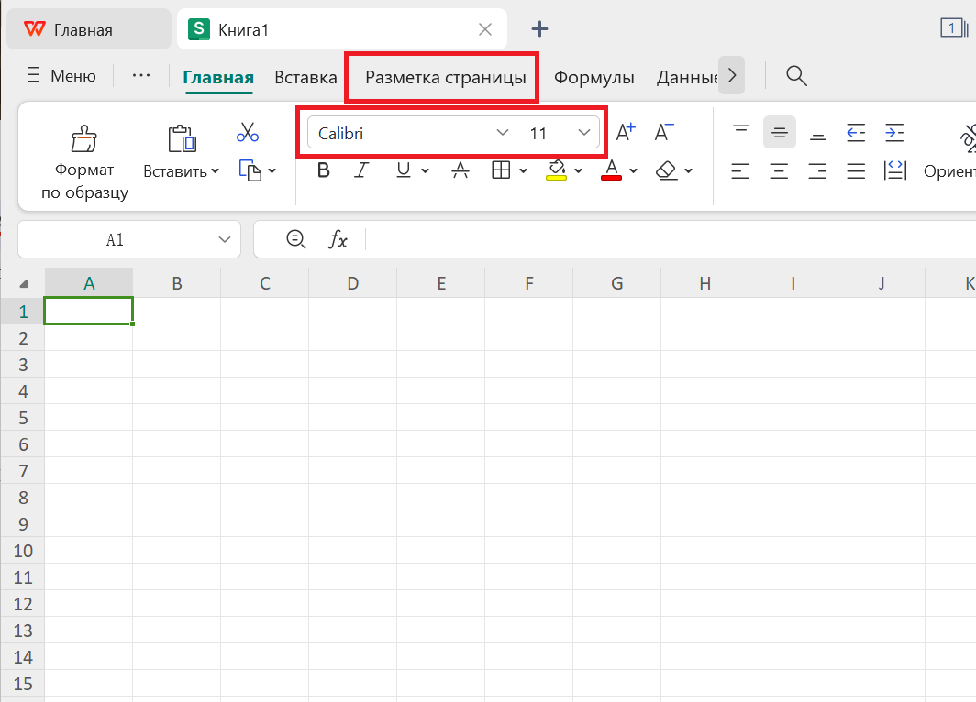Click the Insert Function (fx) icon
Screen dimensions: 976x702
click(x=338, y=239)
